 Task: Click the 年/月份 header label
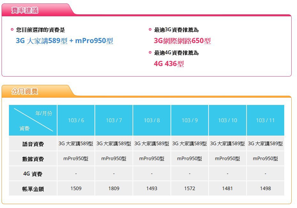point(43,113)
